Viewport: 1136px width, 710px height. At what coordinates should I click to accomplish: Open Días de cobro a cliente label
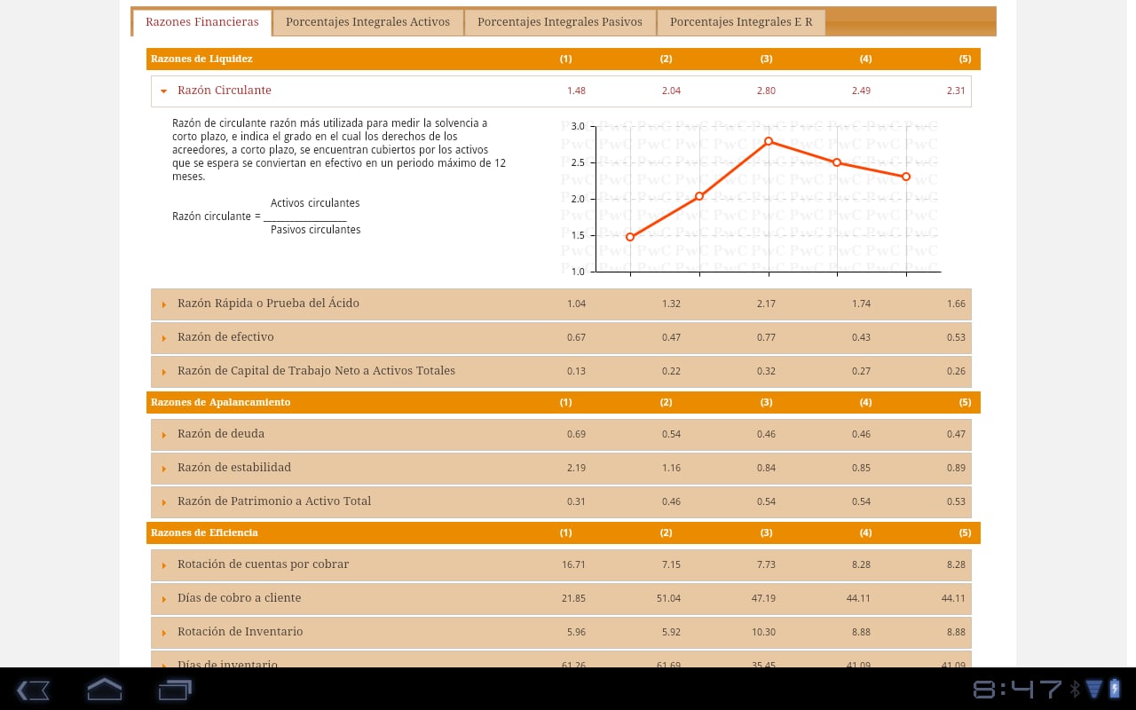point(239,598)
